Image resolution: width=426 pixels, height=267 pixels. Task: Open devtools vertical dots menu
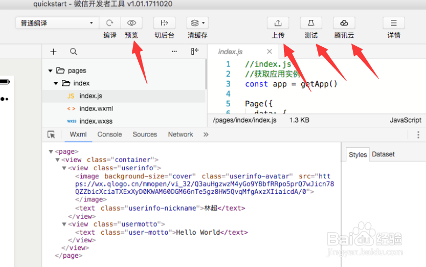pyautogui.click(x=418, y=135)
